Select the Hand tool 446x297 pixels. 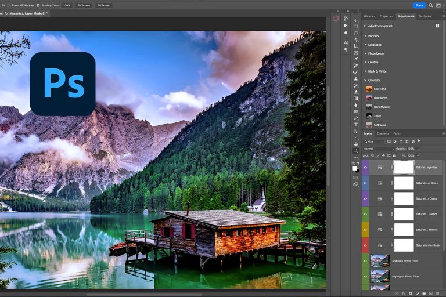point(355,144)
